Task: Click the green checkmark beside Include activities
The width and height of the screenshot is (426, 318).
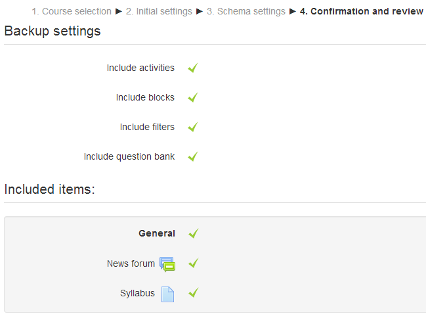Action: pyautogui.click(x=192, y=68)
